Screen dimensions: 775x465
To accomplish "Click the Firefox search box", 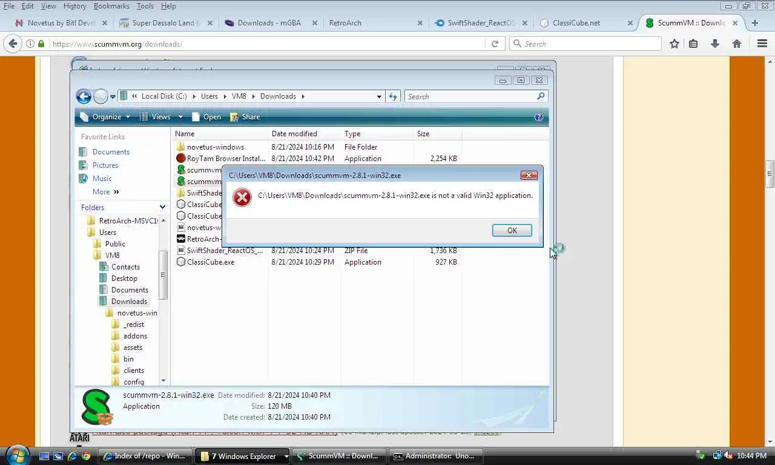I will (x=585, y=44).
